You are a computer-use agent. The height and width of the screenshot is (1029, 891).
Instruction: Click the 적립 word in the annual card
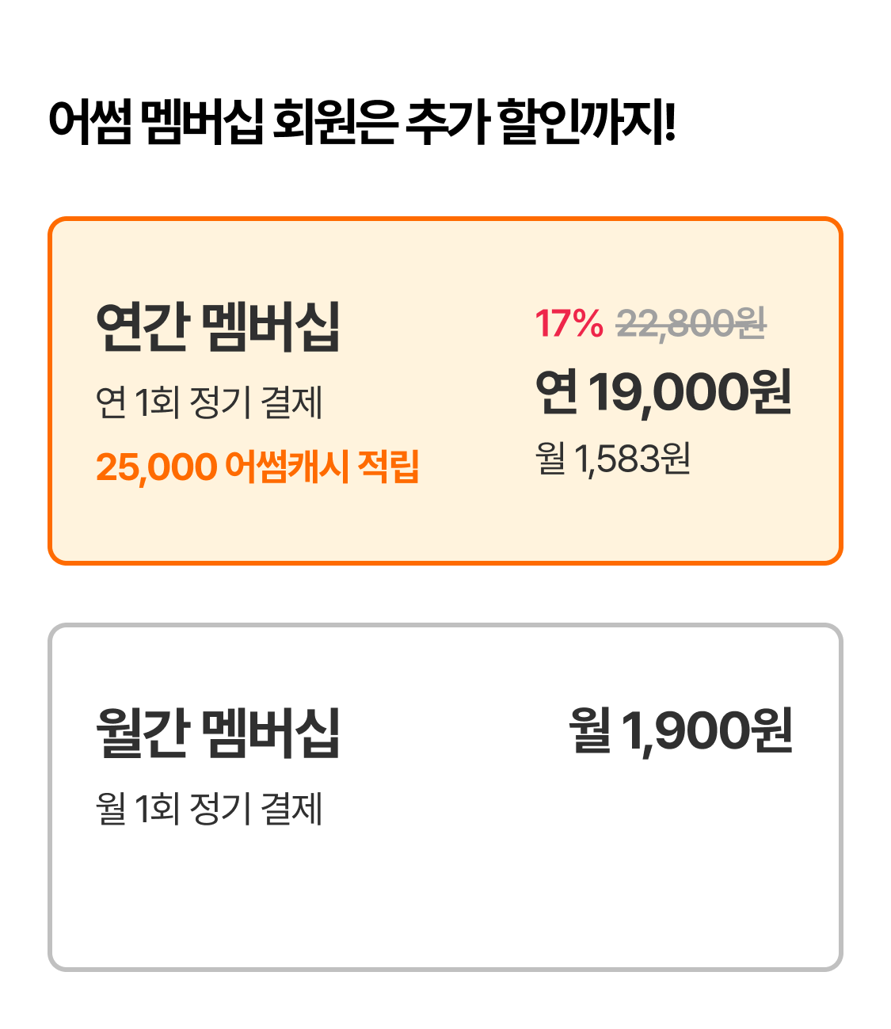(x=388, y=467)
